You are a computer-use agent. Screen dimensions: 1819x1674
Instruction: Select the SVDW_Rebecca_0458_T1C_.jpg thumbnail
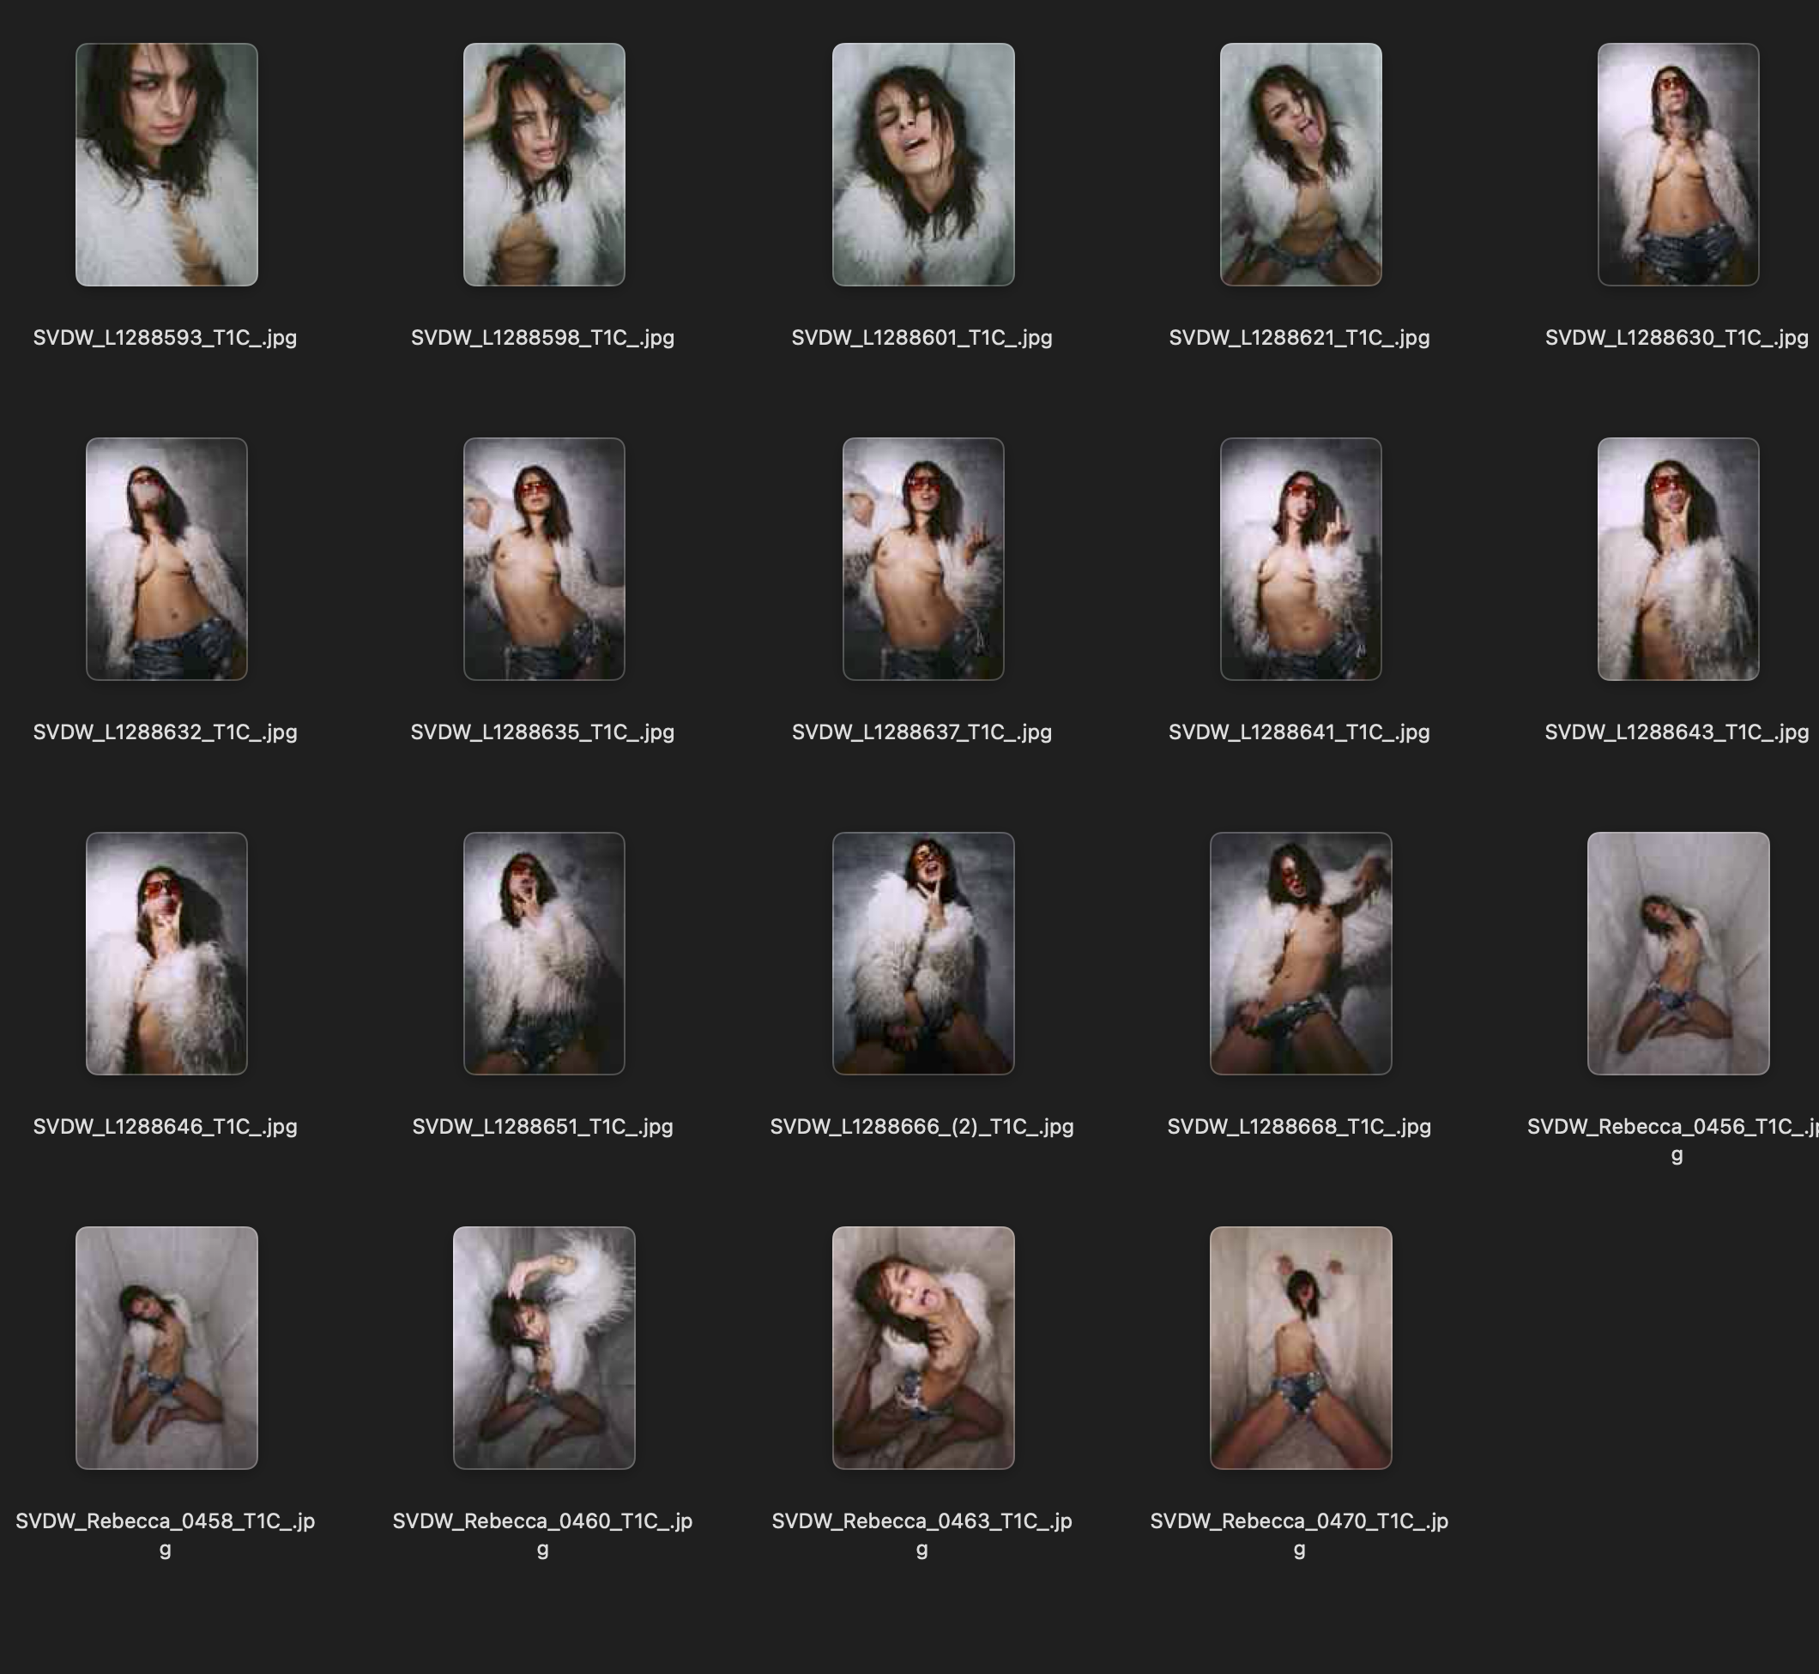(x=166, y=1348)
